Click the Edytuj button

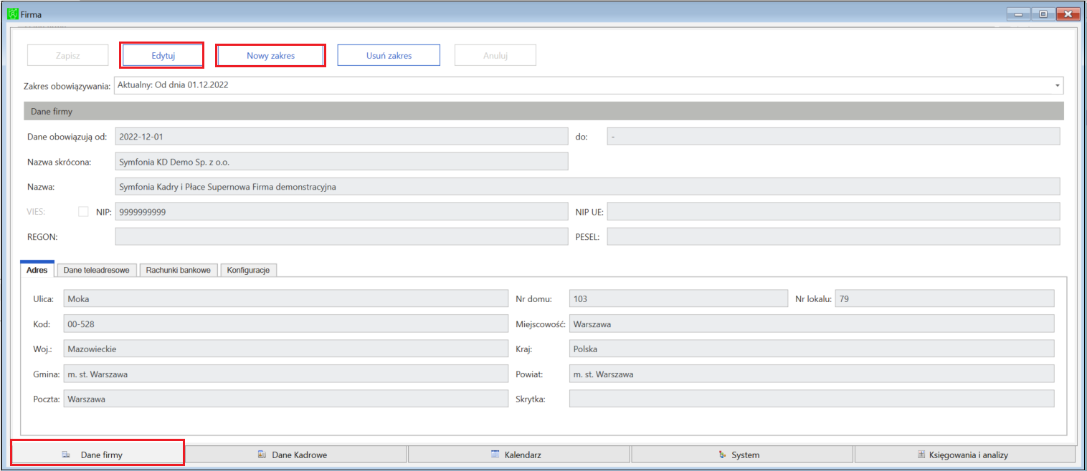163,55
